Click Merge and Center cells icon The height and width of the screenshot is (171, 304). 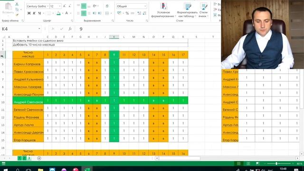tap(107, 13)
